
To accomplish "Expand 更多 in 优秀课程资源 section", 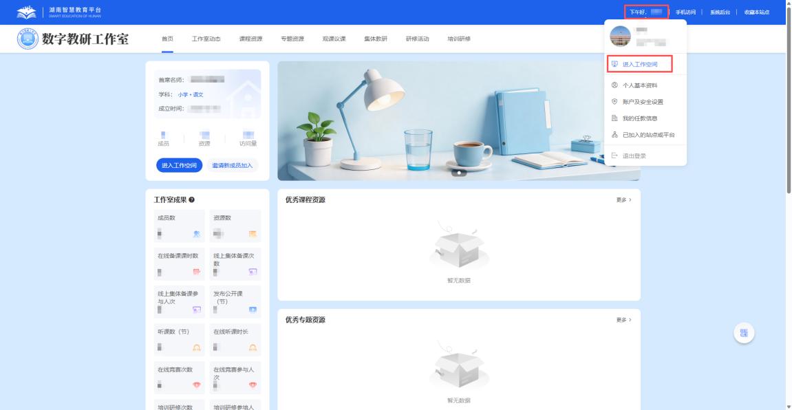I will (624, 200).
